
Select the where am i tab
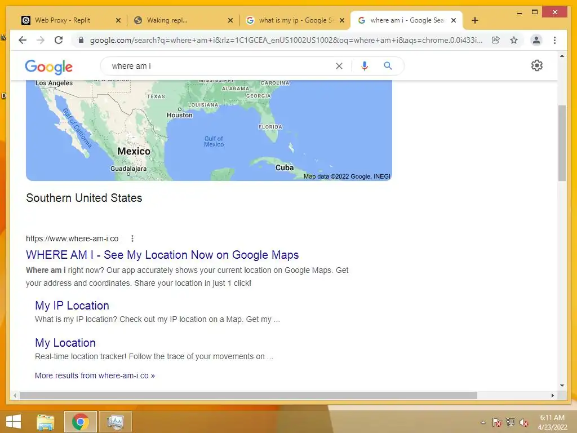tap(407, 20)
